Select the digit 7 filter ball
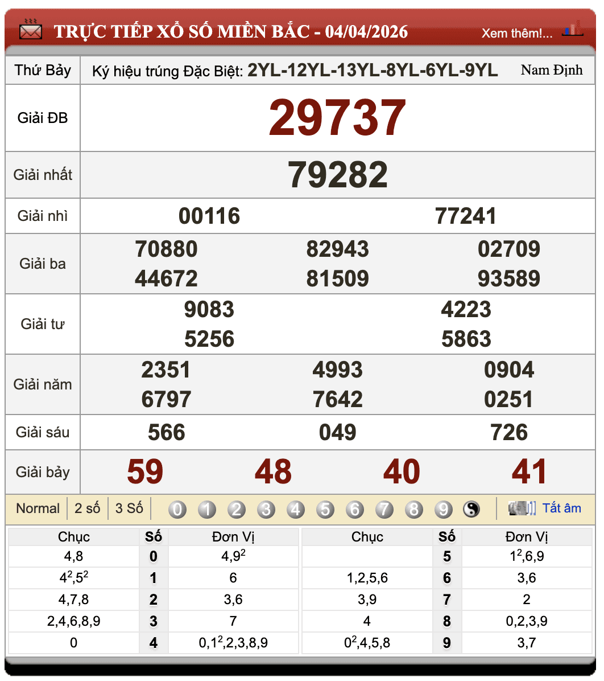Viewport: 604px width, 681px height. [x=384, y=509]
